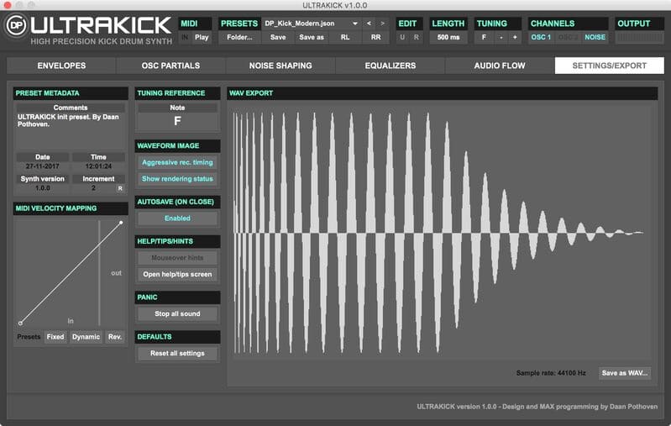
Task: Click the Sample rate: 44100 Hz text
Action: [x=551, y=373]
